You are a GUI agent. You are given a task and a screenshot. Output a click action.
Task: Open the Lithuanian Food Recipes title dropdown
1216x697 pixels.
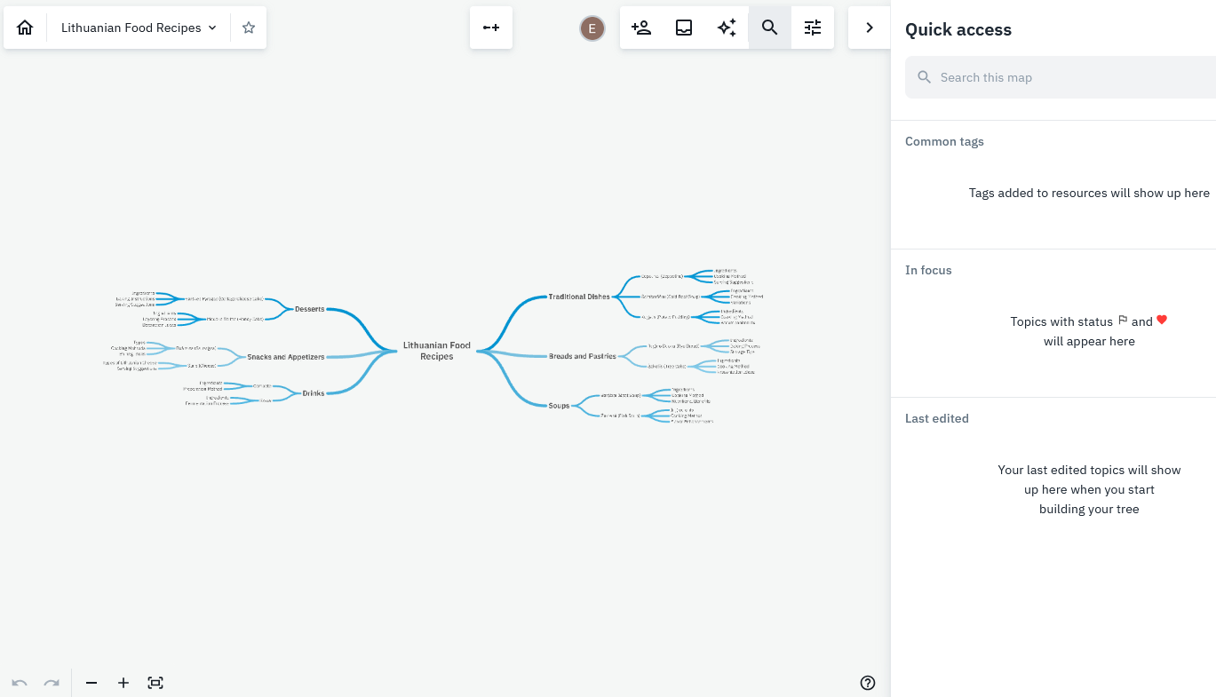(139, 28)
